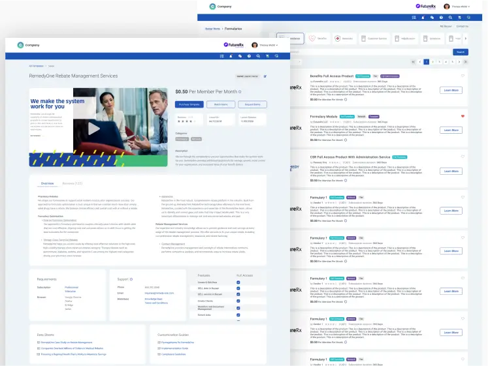
Task: Open the Implementation Guide document
Action: [175, 348]
